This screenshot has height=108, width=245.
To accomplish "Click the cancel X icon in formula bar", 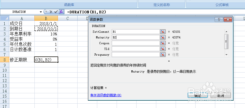I will (x=51, y=12).
